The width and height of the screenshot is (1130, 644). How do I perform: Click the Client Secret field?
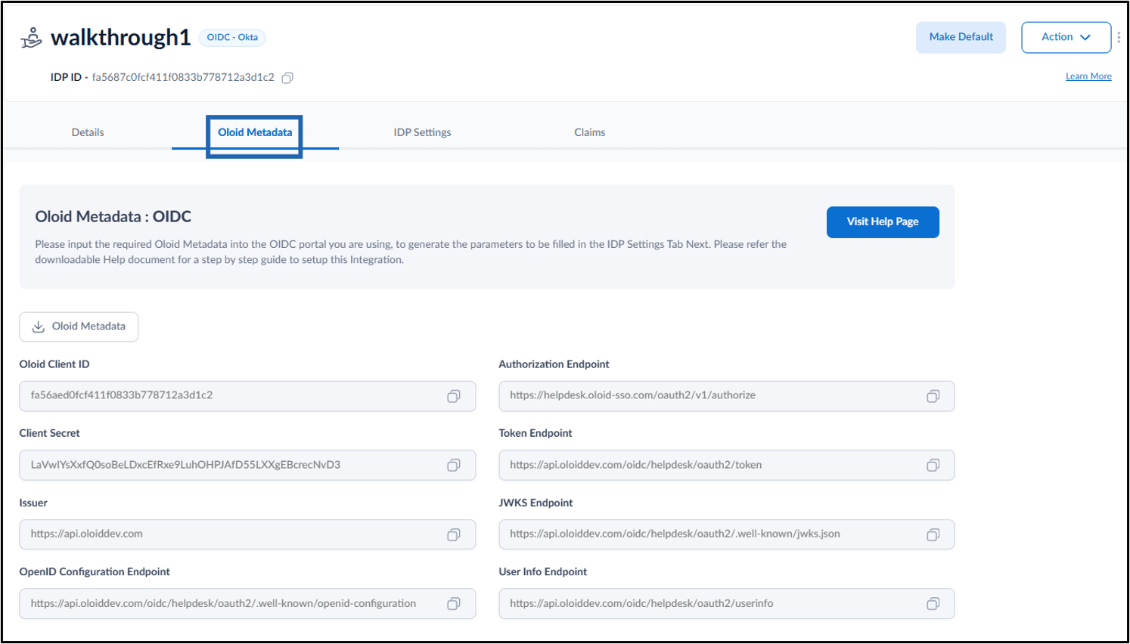pos(247,465)
